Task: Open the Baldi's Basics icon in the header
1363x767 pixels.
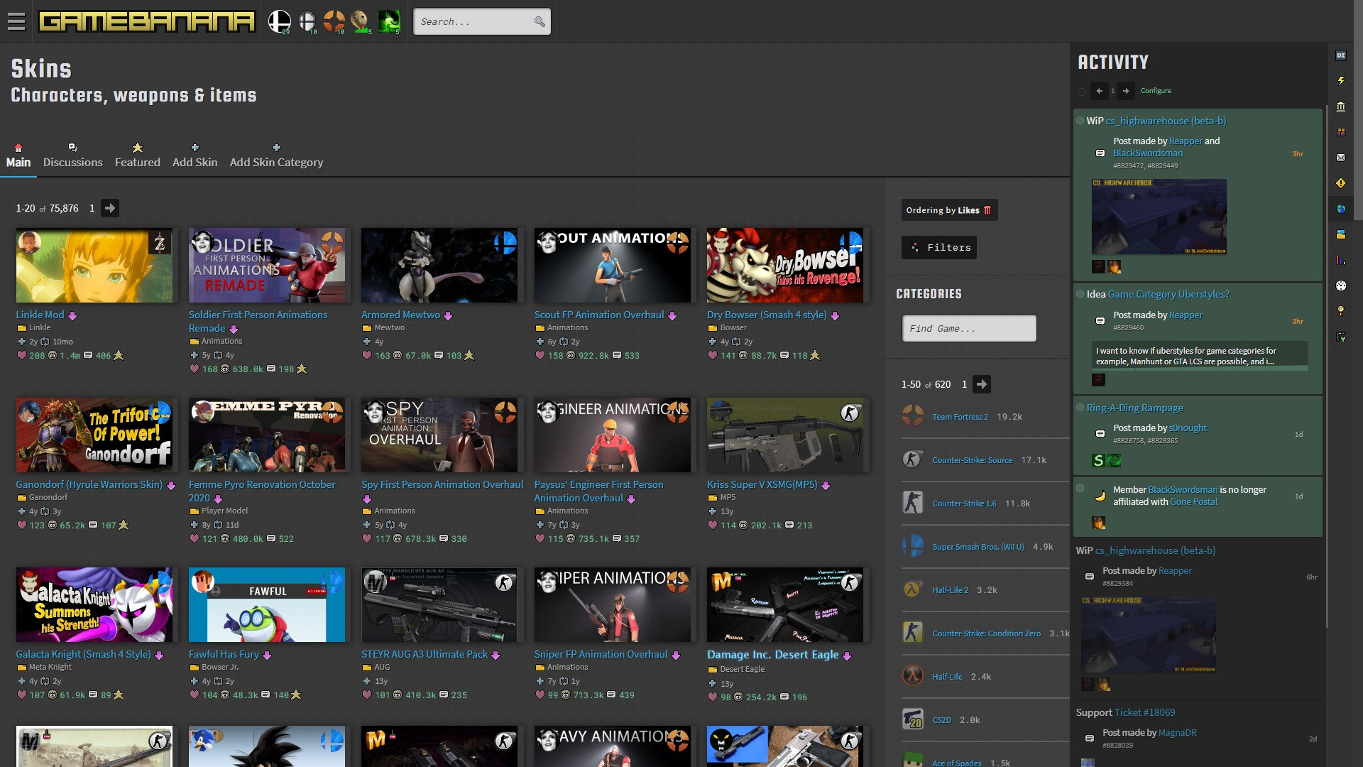Action: coord(361,20)
